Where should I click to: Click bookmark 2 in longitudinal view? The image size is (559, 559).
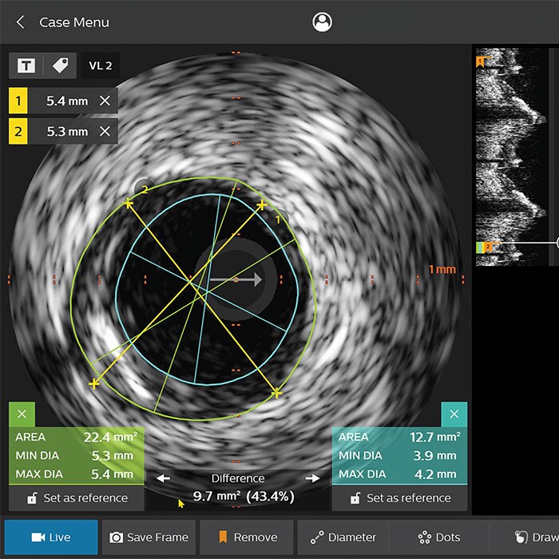(488, 247)
